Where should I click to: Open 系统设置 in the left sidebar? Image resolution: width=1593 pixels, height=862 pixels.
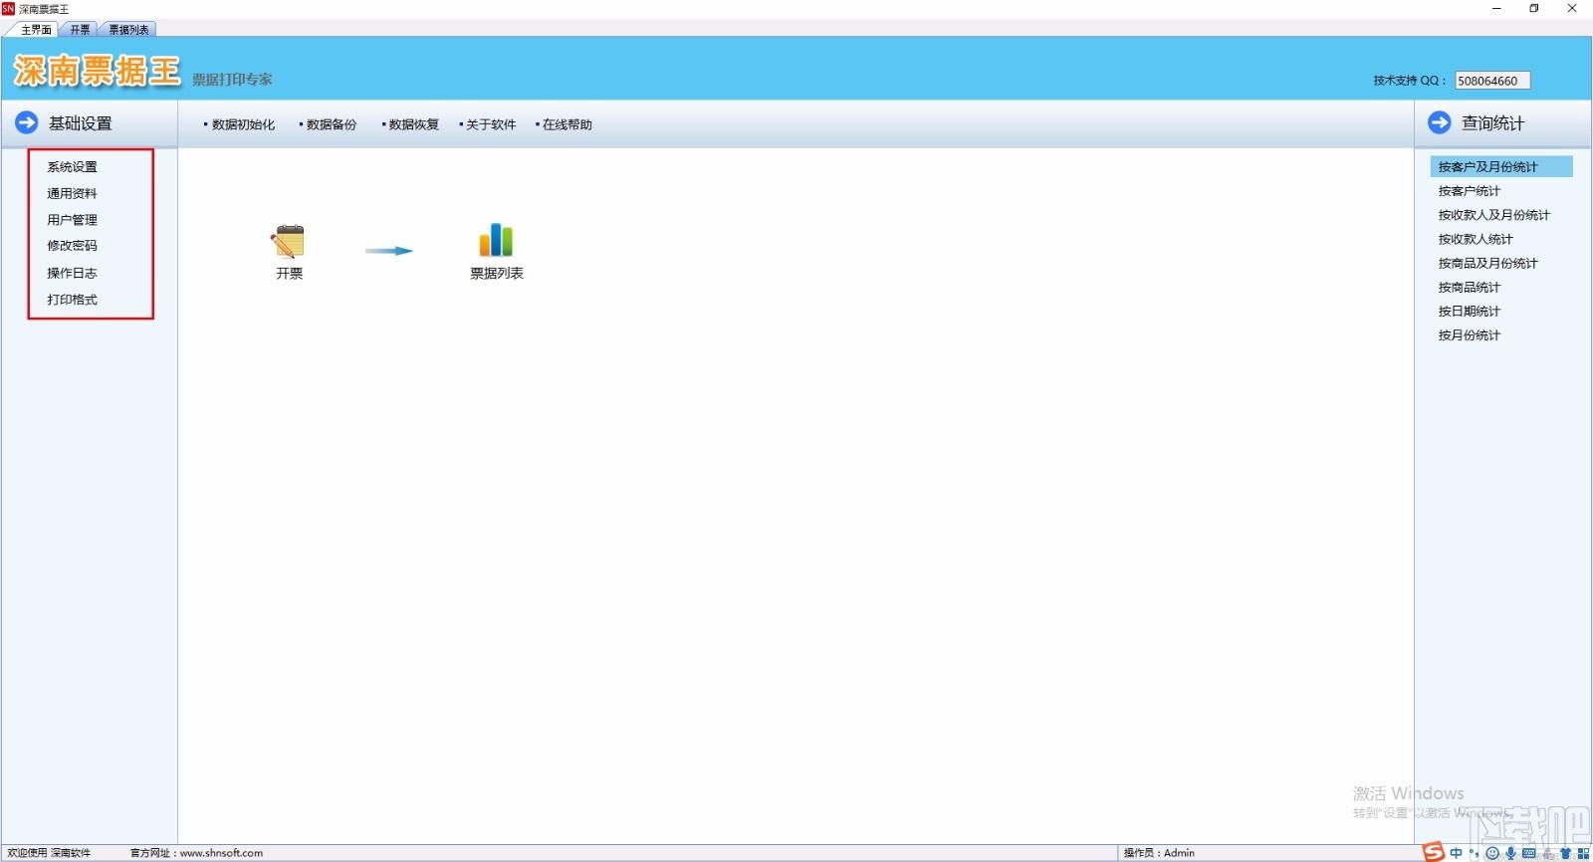pos(72,167)
